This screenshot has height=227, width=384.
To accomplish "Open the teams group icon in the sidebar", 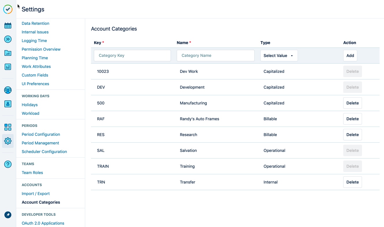I will pos(8,90).
